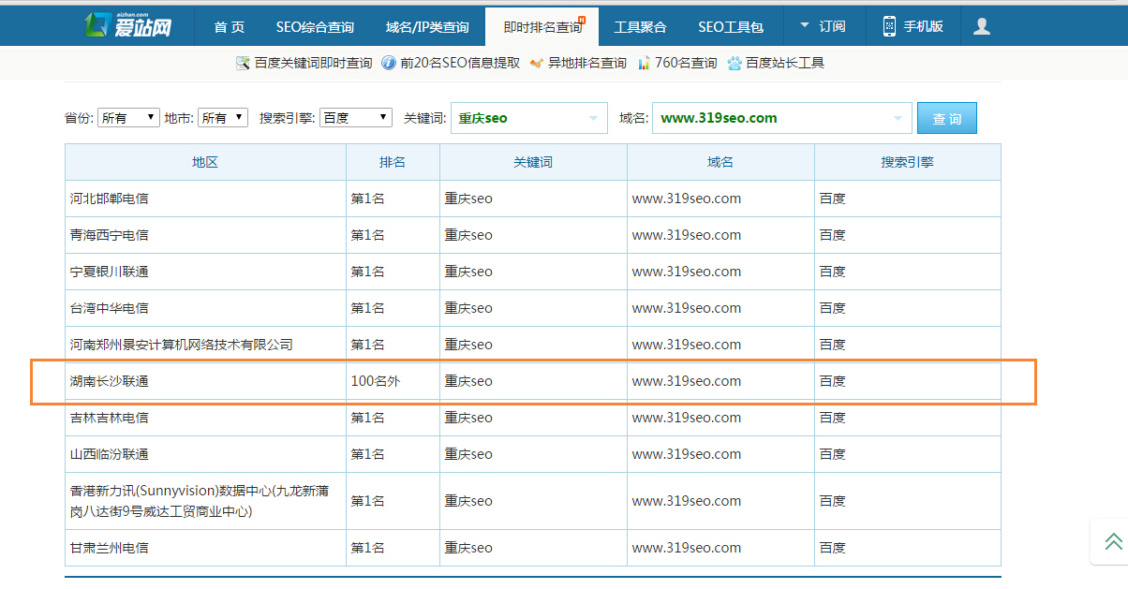Open 760名查询 link
Image resolution: width=1128 pixels, height=589 pixels.
[x=686, y=63]
